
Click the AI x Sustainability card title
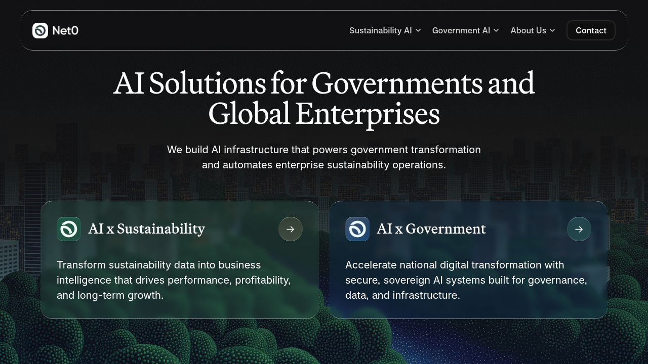(x=147, y=229)
